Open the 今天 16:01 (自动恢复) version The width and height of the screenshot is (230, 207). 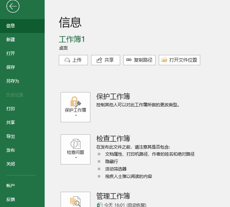pos(125,205)
